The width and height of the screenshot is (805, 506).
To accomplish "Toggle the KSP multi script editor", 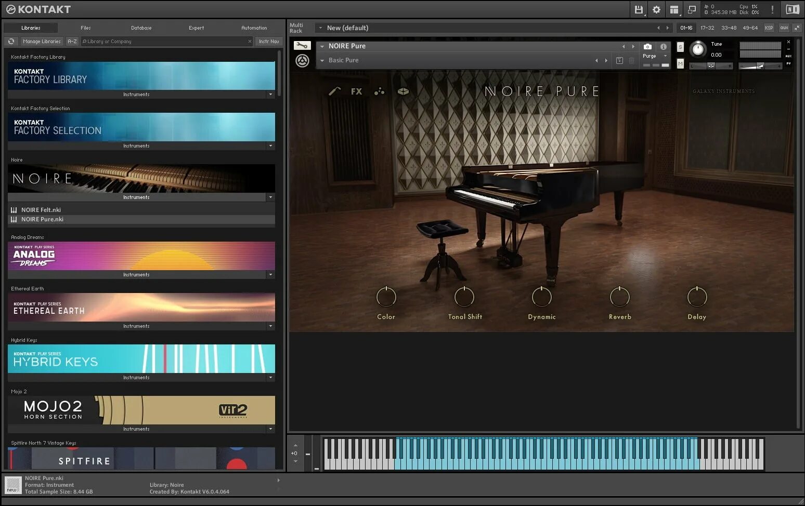I will tap(769, 28).
